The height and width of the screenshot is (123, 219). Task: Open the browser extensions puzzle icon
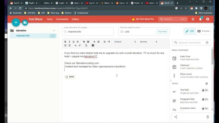click(x=196, y=8)
